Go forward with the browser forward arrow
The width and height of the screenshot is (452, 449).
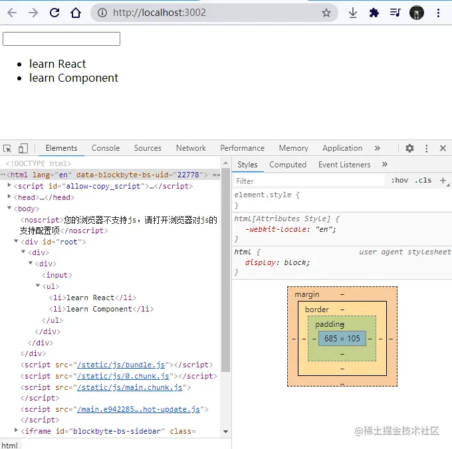click(x=33, y=13)
